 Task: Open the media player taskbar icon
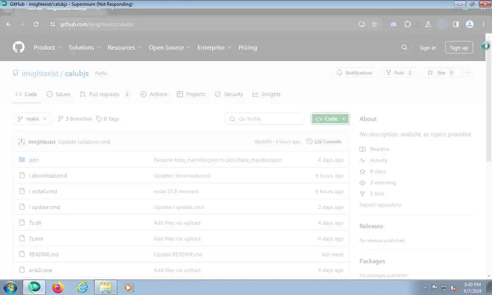coord(129,287)
